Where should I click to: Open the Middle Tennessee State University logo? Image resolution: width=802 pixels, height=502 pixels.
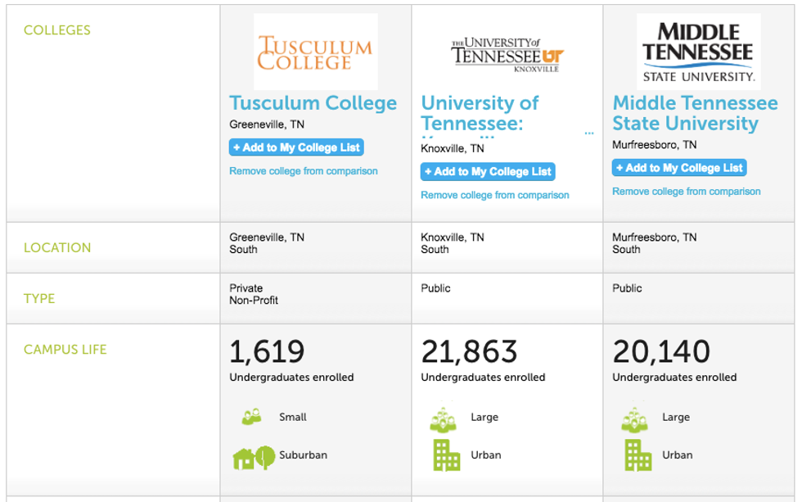[698, 52]
